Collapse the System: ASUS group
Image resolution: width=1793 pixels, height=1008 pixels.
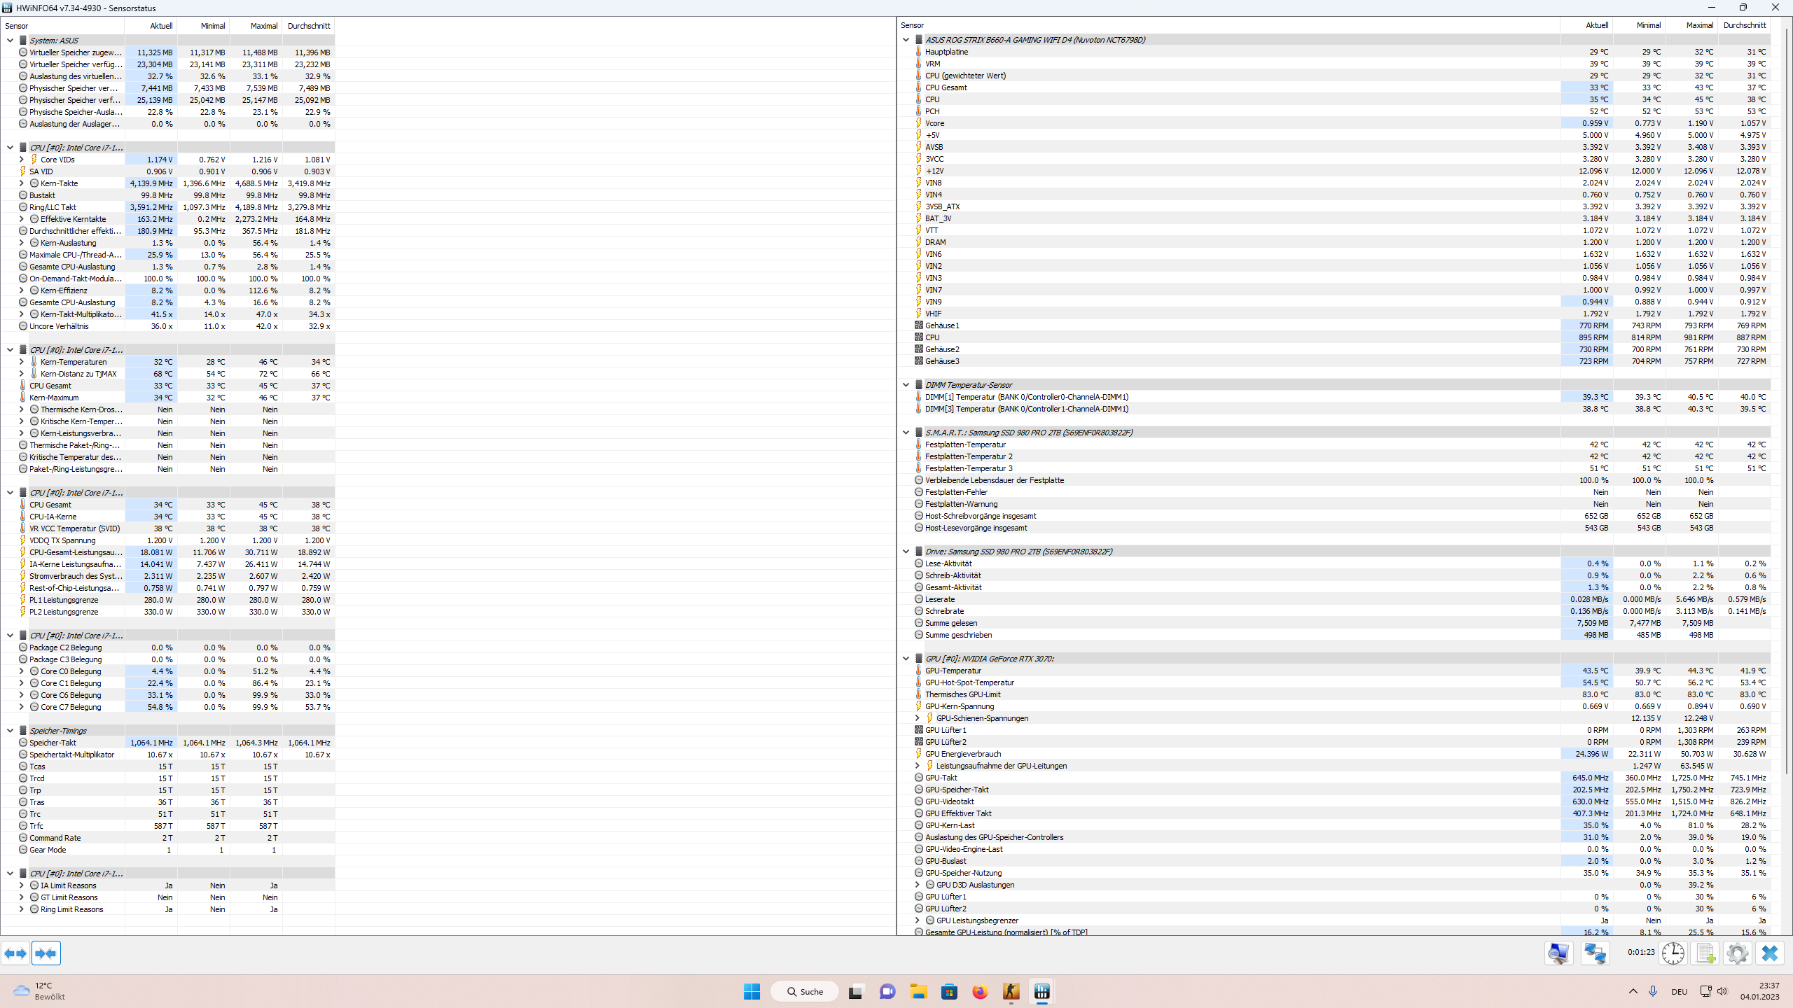pyautogui.click(x=10, y=41)
